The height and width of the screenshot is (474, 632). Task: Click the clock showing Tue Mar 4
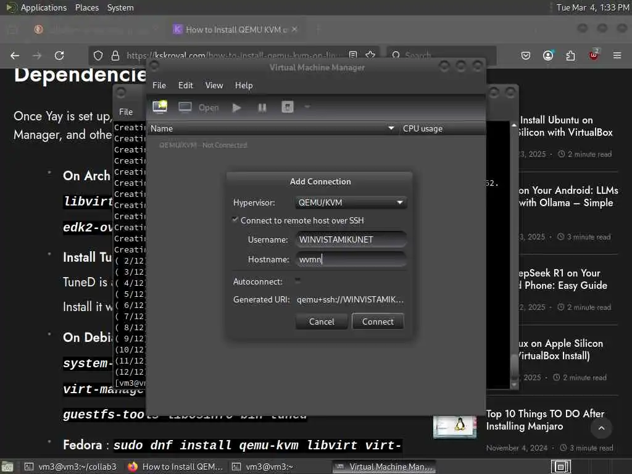592,7
